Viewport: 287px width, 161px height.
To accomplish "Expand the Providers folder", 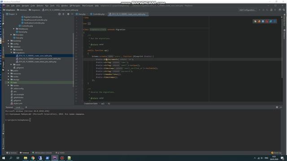I will (x=11, y=35).
